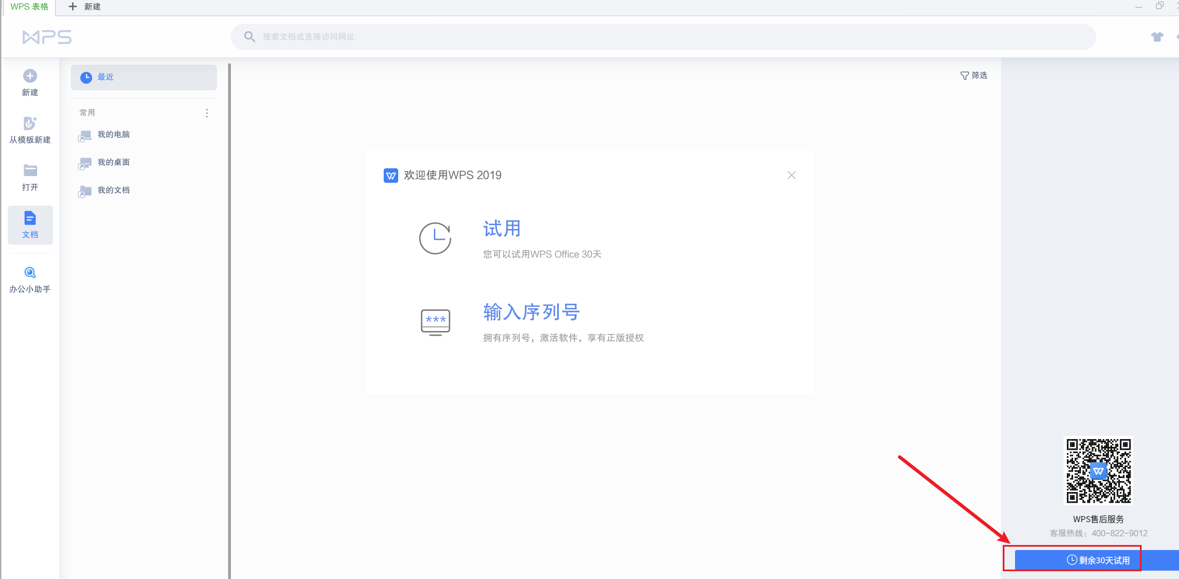Choose 输入序列号 to enter serial
The width and height of the screenshot is (1179, 579).
[x=531, y=312]
